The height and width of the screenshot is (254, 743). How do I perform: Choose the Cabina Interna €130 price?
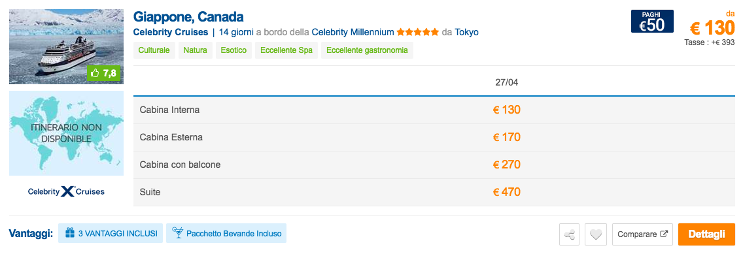(506, 110)
